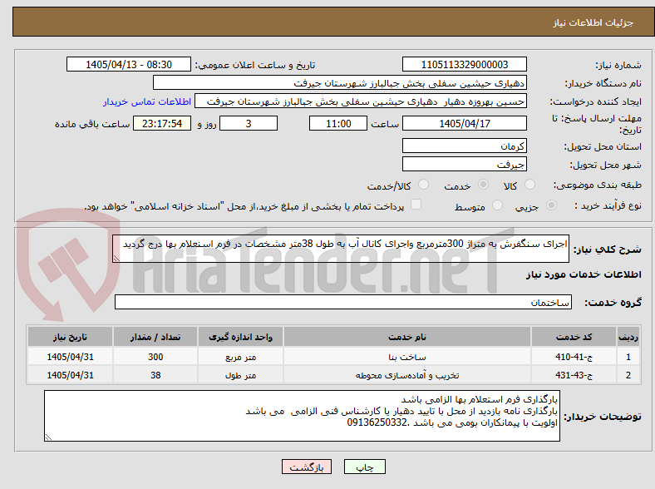Click the buyer notes text area

302,416
